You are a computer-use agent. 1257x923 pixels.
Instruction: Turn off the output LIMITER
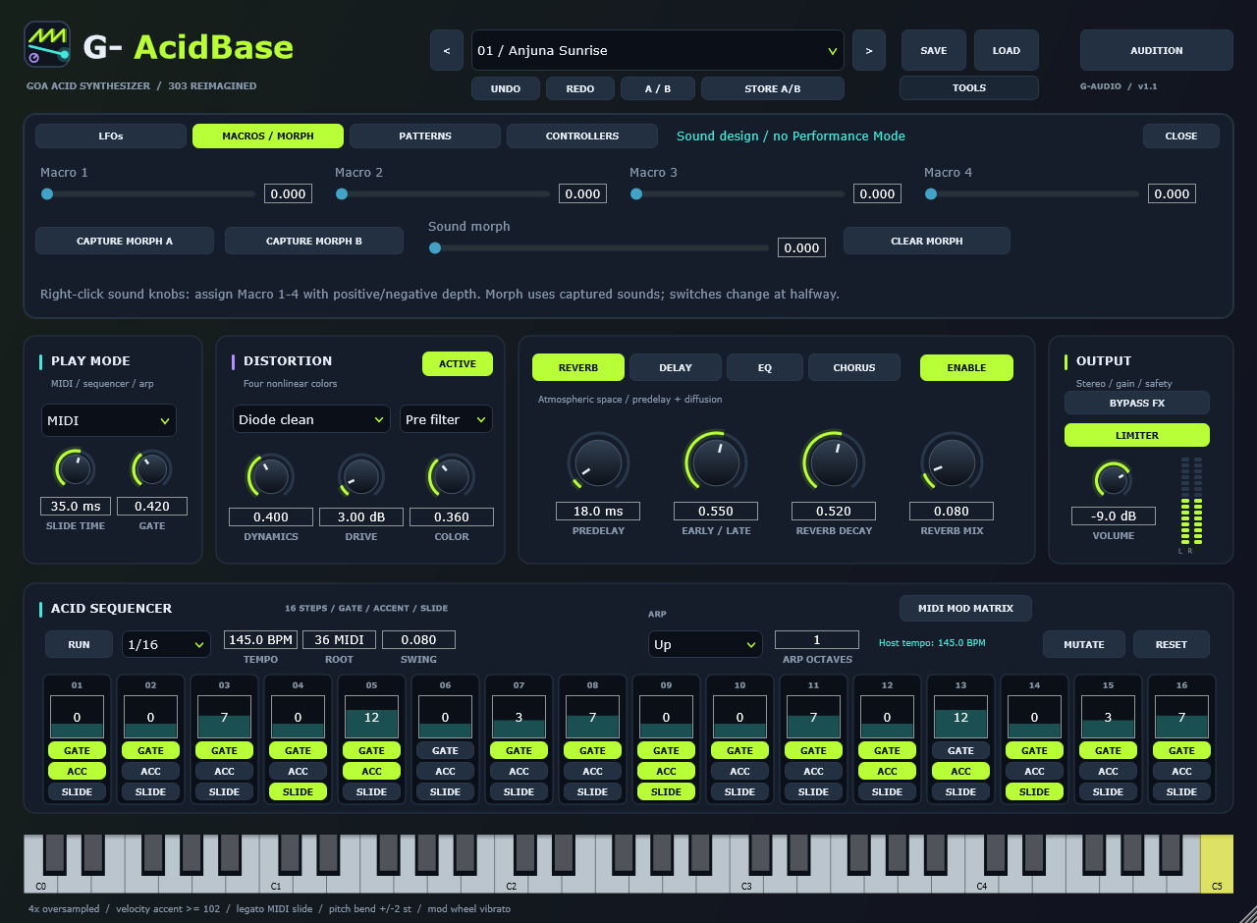pos(1137,435)
